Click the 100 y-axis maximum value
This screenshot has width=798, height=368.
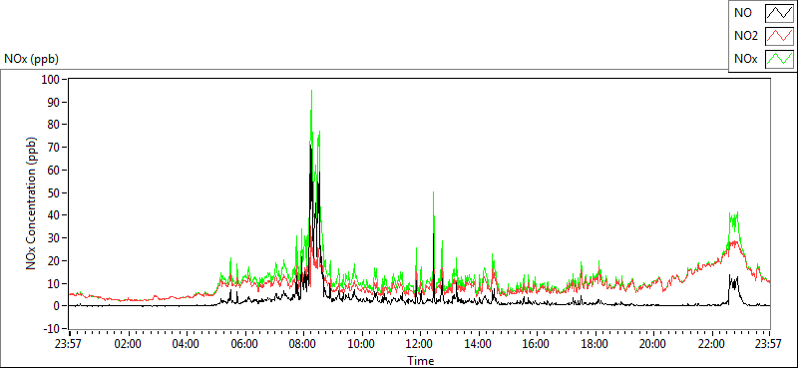[x=53, y=80]
